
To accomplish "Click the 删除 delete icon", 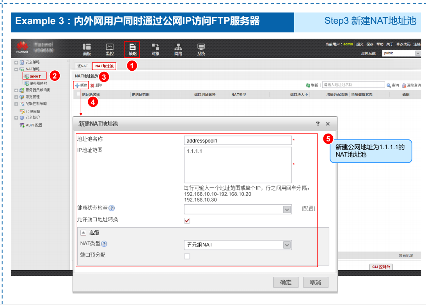I will click(x=95, y=85).
